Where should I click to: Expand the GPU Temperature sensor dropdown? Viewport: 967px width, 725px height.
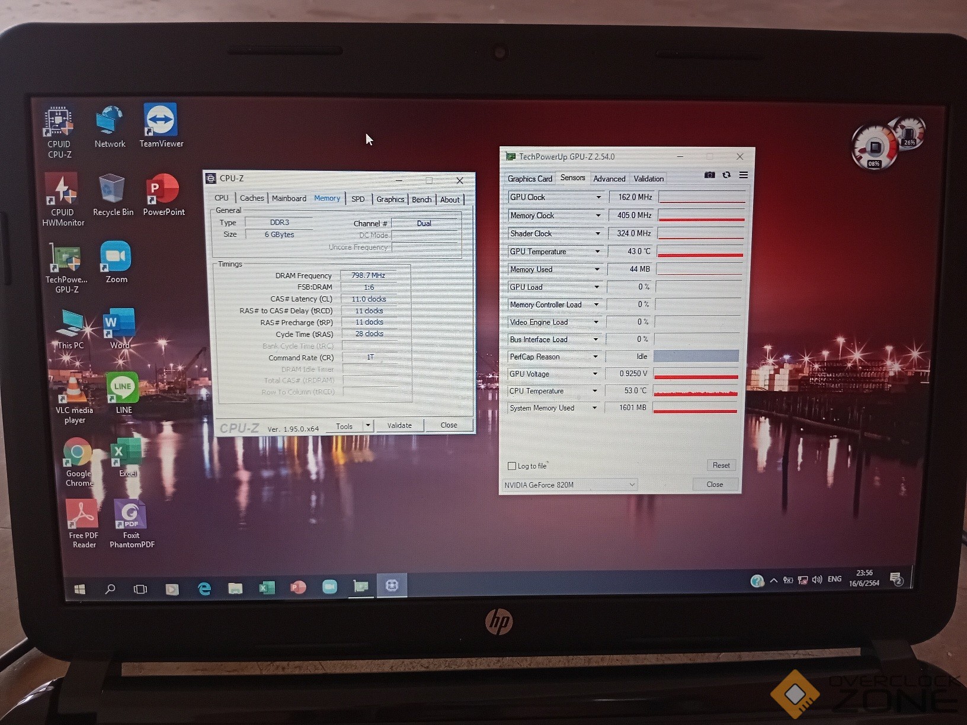tap(597, 251)
